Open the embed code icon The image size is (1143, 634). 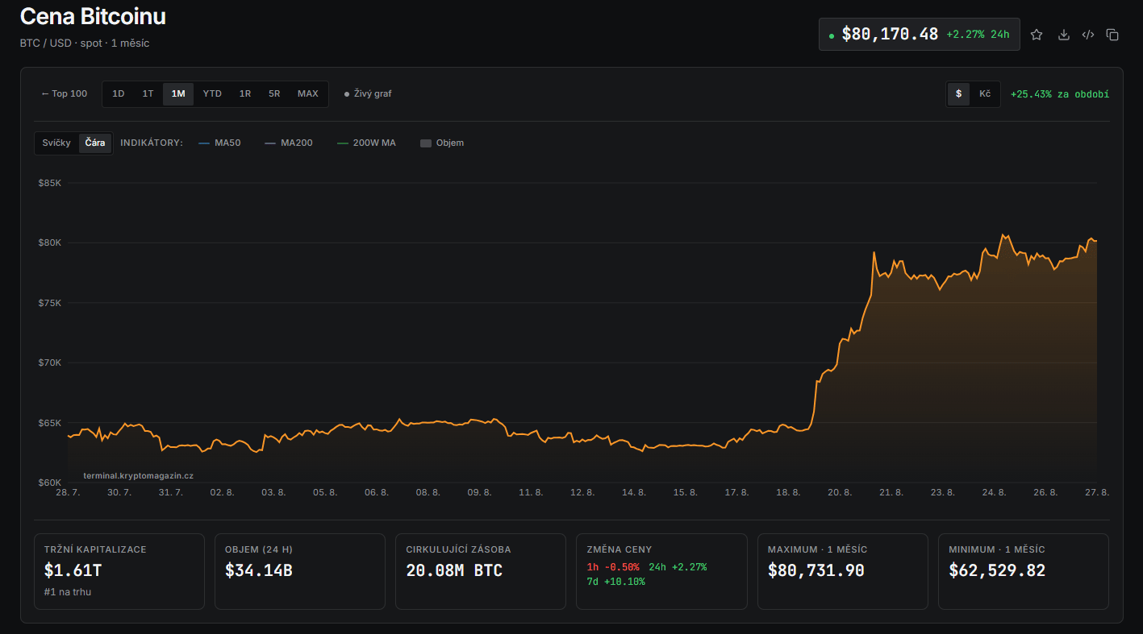click(1088, 35)
